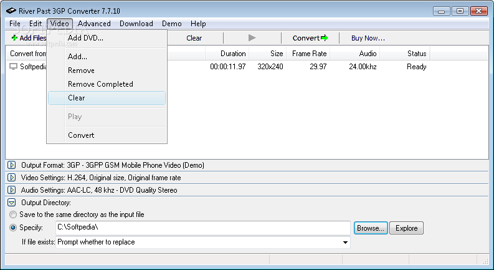Click the Video Settings H.264 label text

(101, 178)
